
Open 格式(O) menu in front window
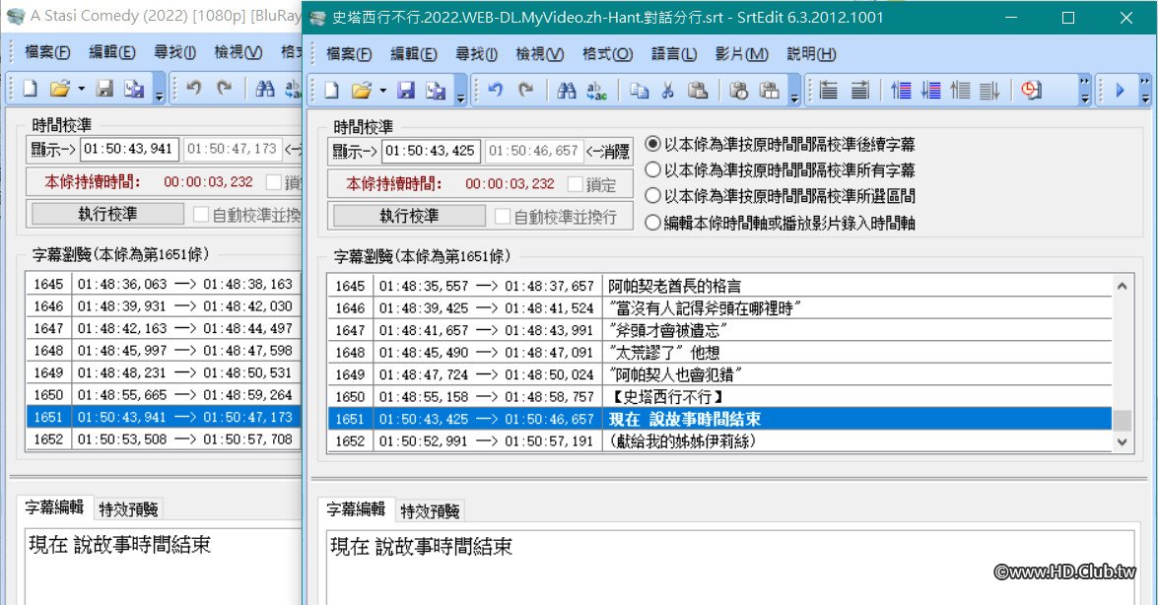pos(607,54)
